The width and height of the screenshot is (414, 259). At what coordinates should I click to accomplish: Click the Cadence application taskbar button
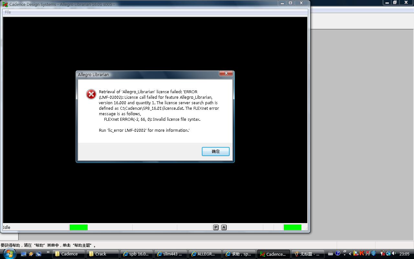point(274,254)
